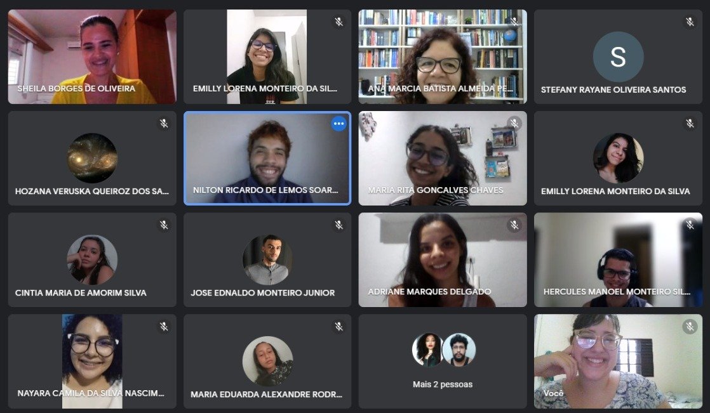Select the profile avatar above EMILLY LORENA MONTEIRO DA SILVA
Image resolution: width=710 pixels, height=413 pixels.
[x=618, y=159]
